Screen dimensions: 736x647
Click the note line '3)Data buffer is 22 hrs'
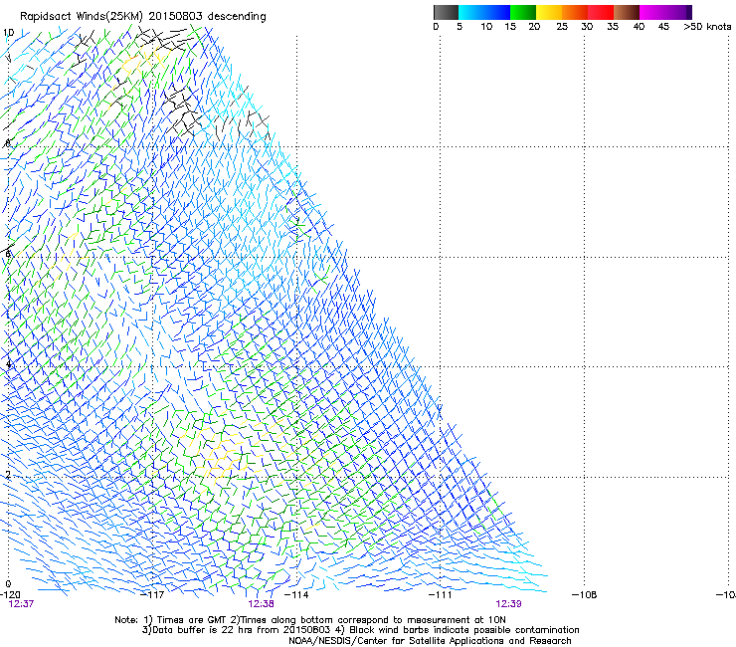click(361, 630)
